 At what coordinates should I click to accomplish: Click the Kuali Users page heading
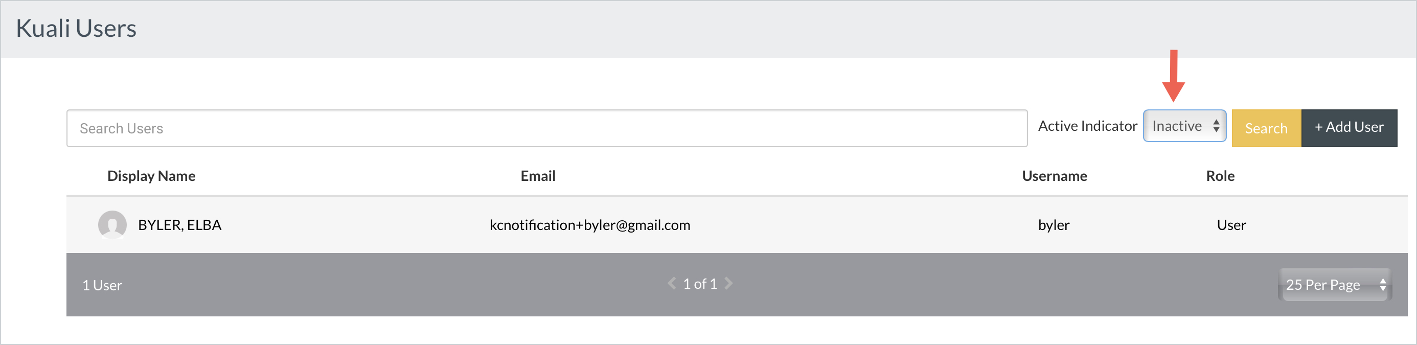click(x=76, y=29)
